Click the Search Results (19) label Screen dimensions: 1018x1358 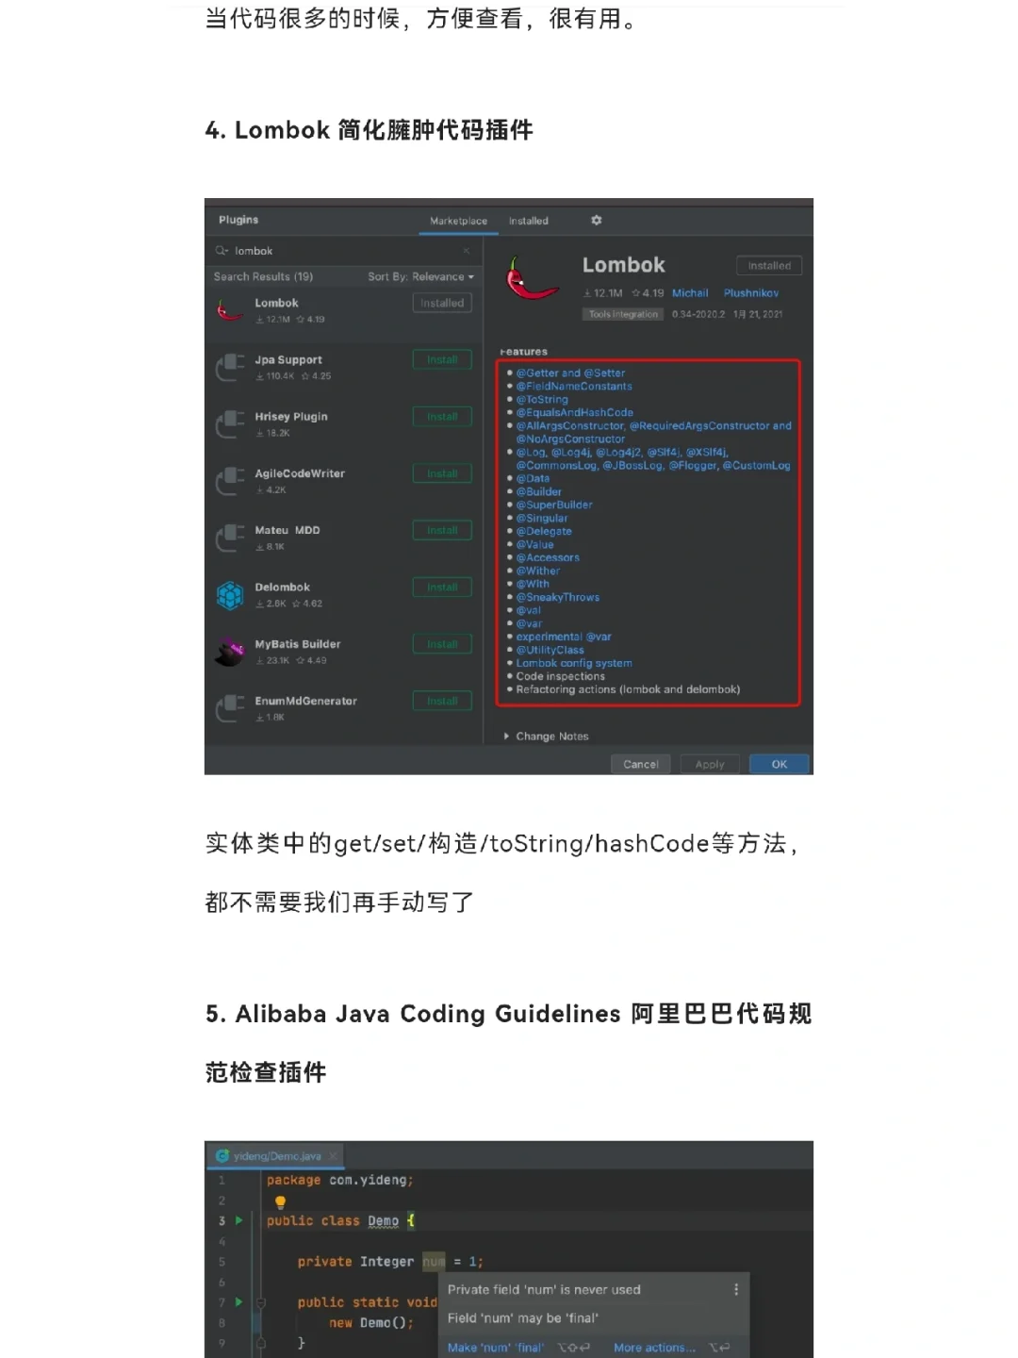tap(263, 276)
